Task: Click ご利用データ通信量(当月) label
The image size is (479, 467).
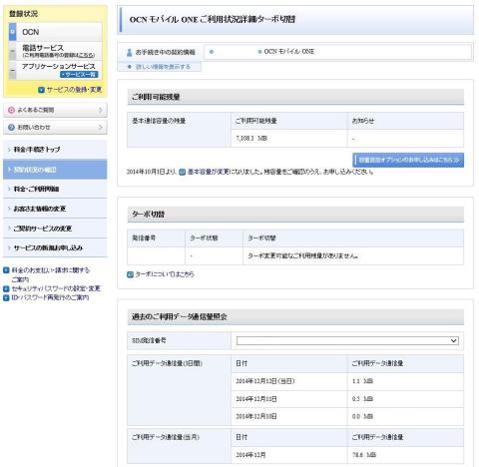Action: coord(166,437)
